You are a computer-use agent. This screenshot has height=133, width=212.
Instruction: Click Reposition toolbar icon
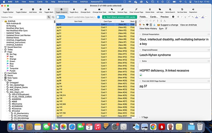pos(193,9)
